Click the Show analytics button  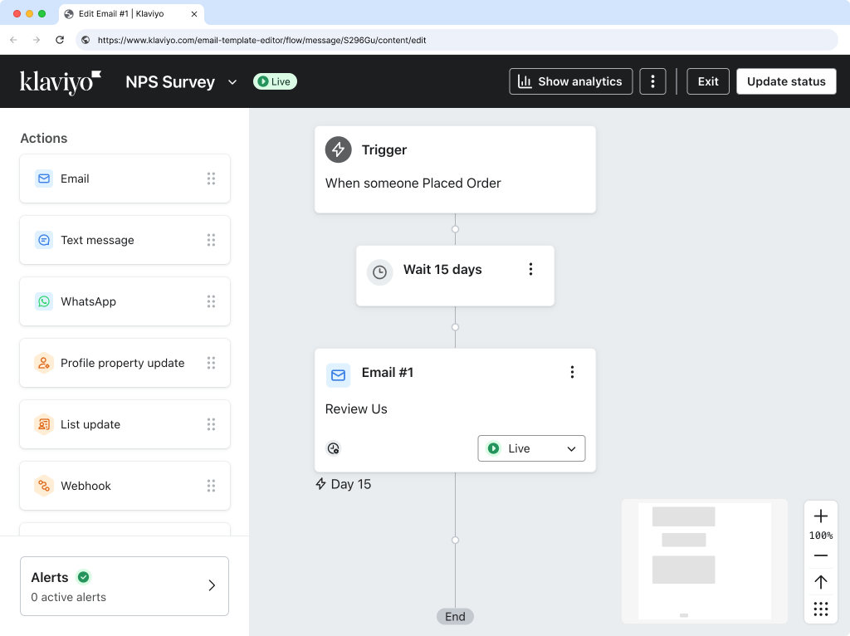570,81
